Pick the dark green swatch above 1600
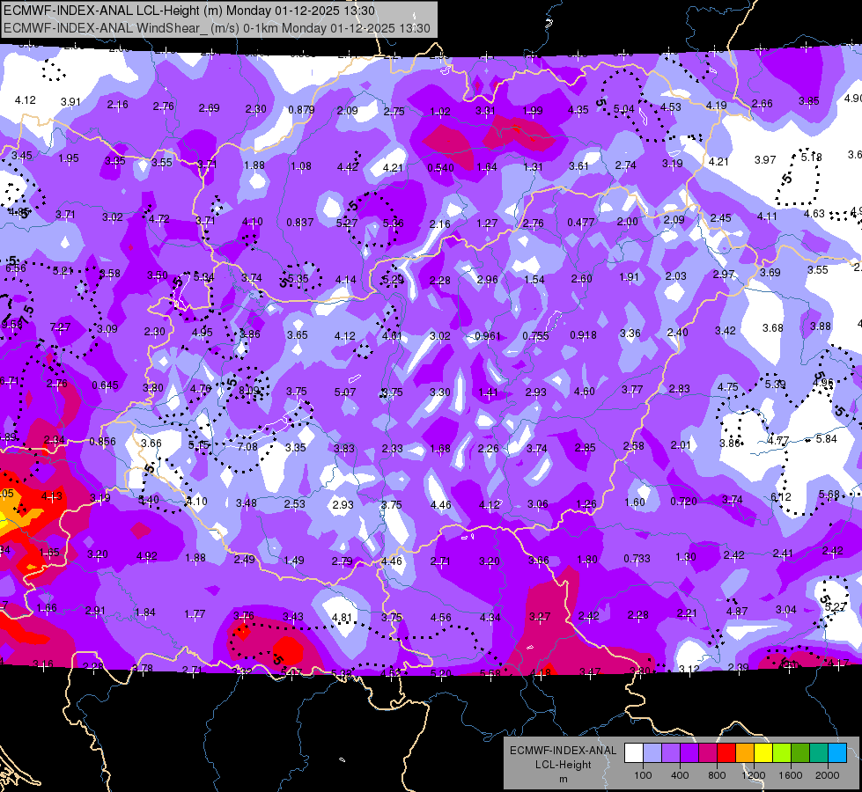 (x=800, y=753)
